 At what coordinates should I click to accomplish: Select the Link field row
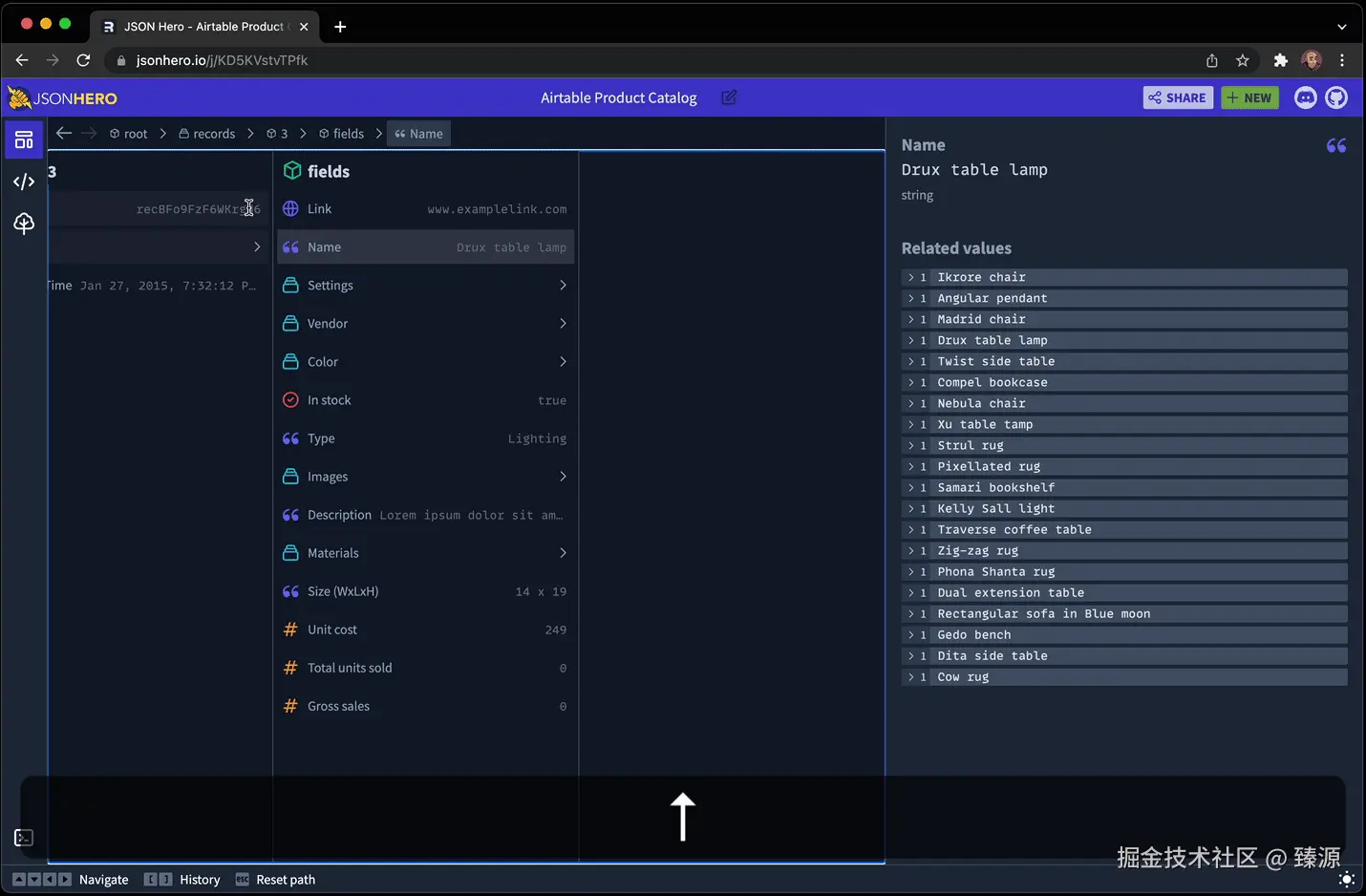pos(426,209)
